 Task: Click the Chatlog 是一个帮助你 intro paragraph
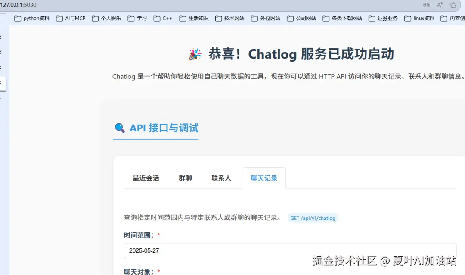coord(288,76)
